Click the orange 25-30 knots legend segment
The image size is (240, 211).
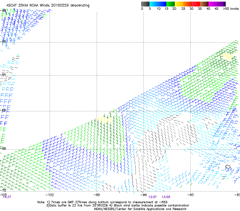(x=187, y=4)
